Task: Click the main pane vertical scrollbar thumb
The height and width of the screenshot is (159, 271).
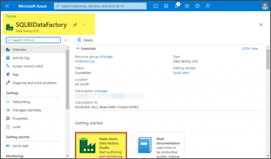Action: tap(268, 59)
